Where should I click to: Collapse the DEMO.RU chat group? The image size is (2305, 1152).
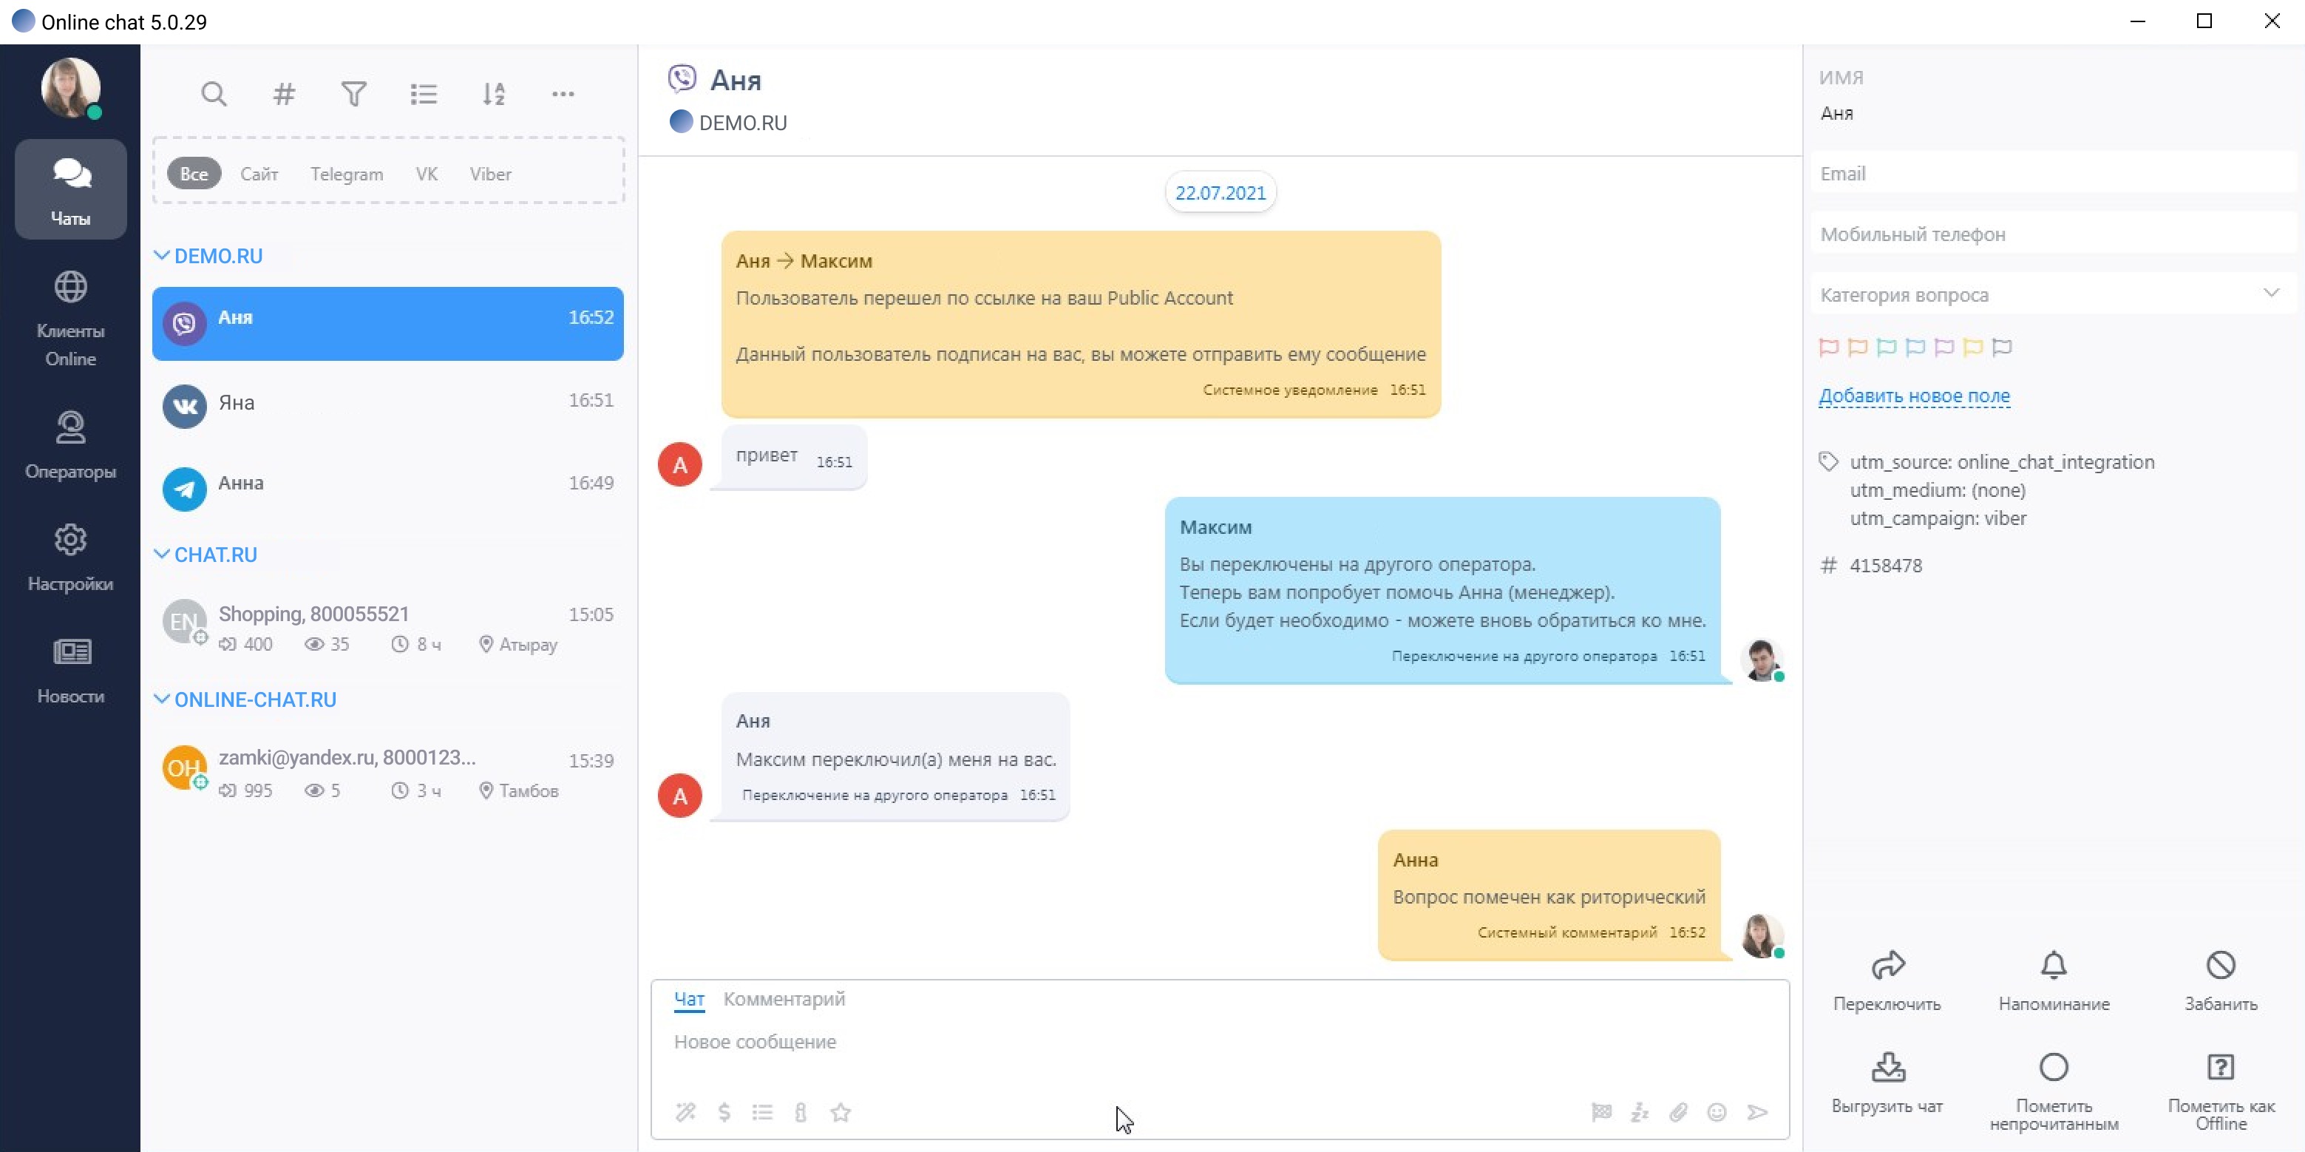162,256
